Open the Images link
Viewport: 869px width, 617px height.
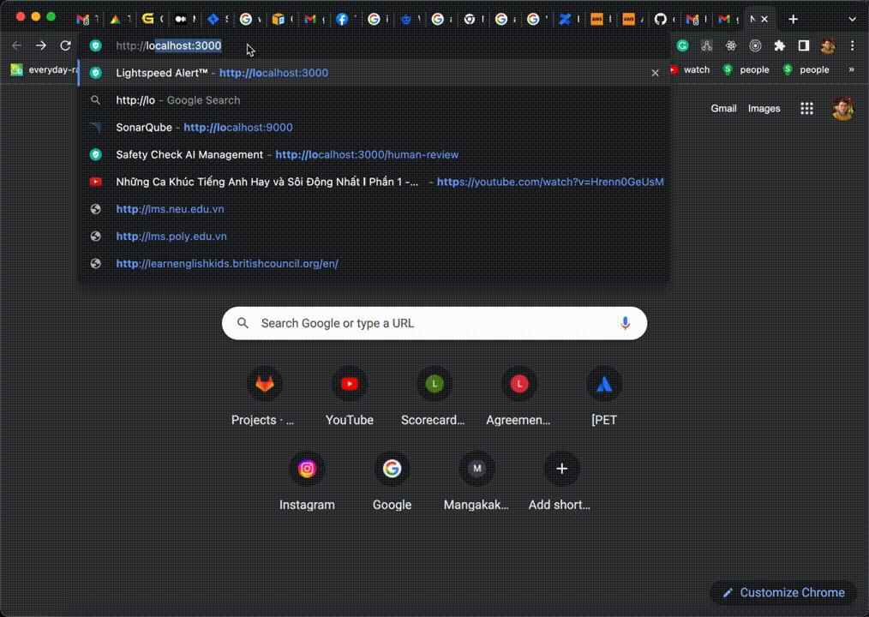(x=764, y=109)
